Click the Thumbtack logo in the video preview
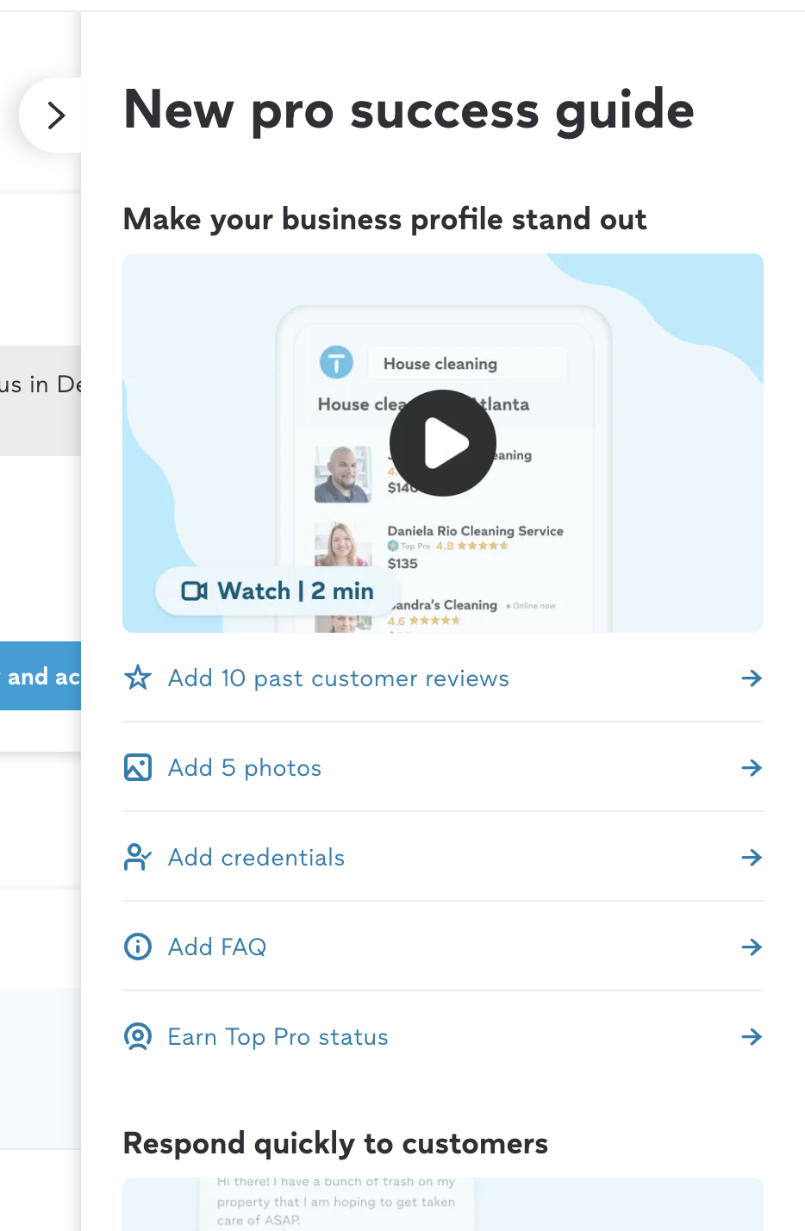This screenshot has width=805, height=1231. (x=337, y=362)
